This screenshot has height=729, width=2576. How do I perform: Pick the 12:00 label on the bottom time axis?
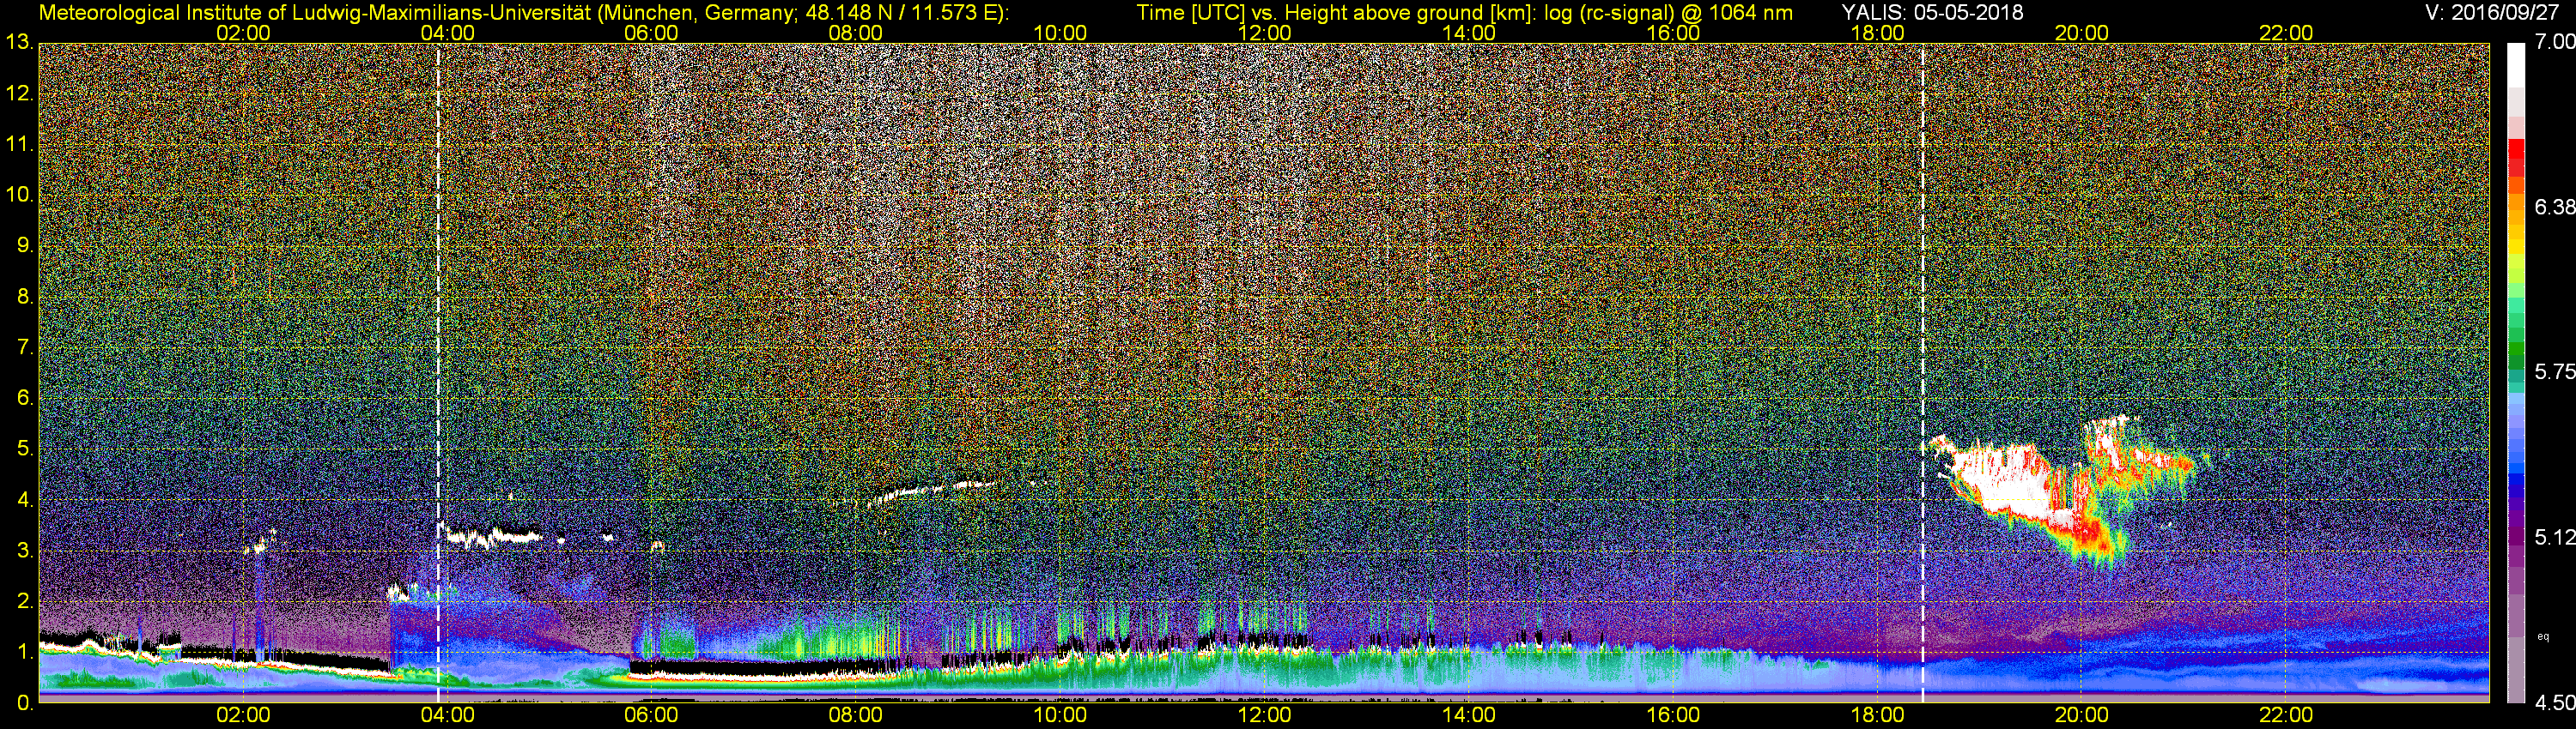pyautogui.click(x=1264, y=715)
